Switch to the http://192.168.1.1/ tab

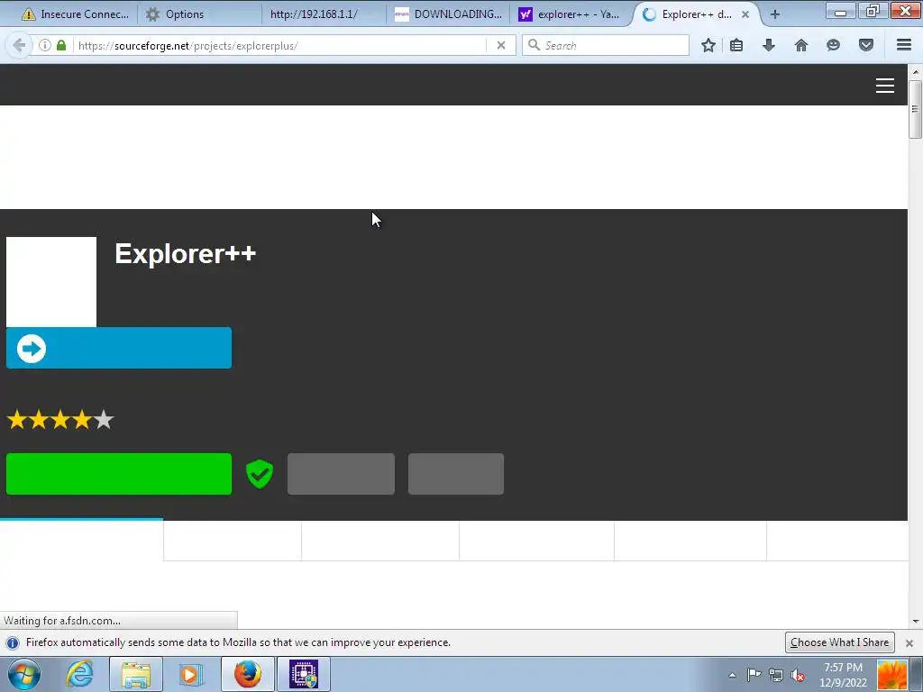pyautogui.click(x=324, y=14)
